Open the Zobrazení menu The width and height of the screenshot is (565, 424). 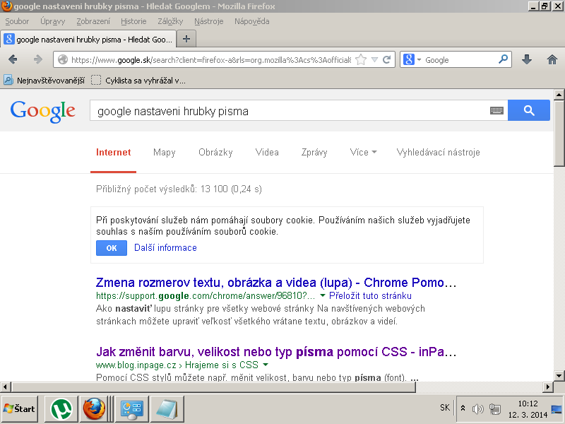[93, 21]
